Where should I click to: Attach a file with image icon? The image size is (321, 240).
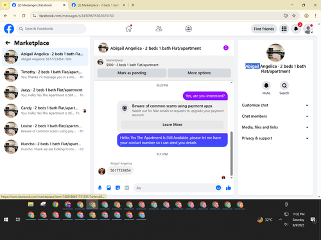(108, 188)
